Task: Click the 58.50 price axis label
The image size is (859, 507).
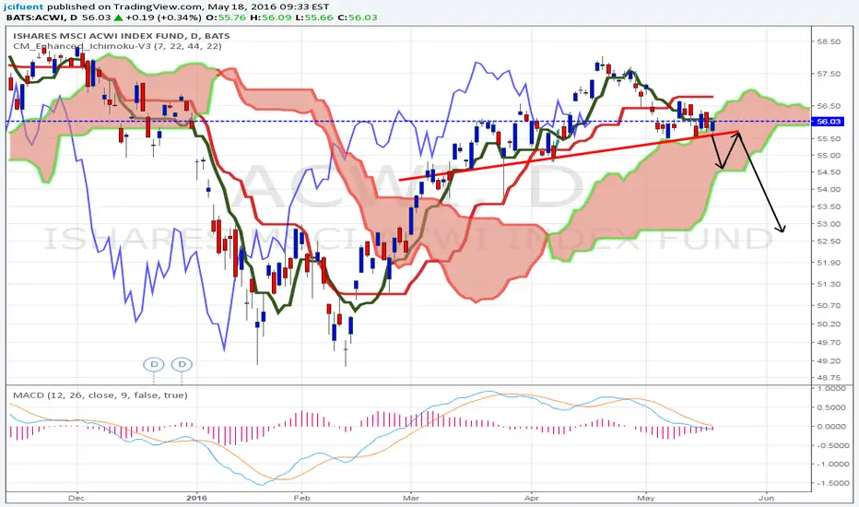Action: click(828, 41)
